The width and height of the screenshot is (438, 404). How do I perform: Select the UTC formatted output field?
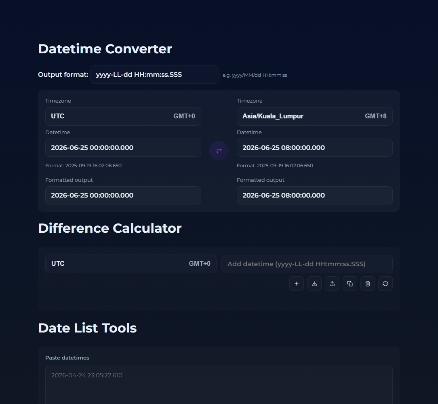tap(123, 195)
